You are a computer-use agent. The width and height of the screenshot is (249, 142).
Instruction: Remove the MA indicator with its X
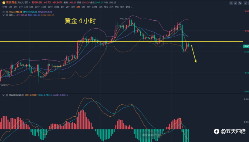point(4,12)
